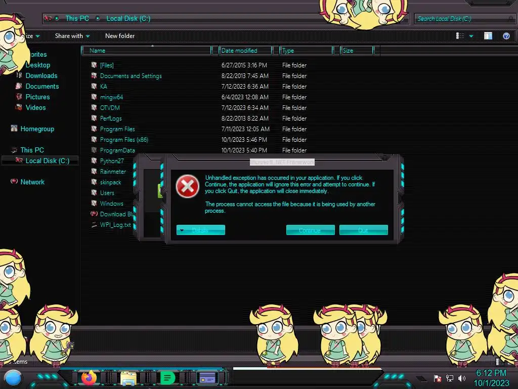
Task: Open Firefox from the taskbar
Action: point(89,378)
